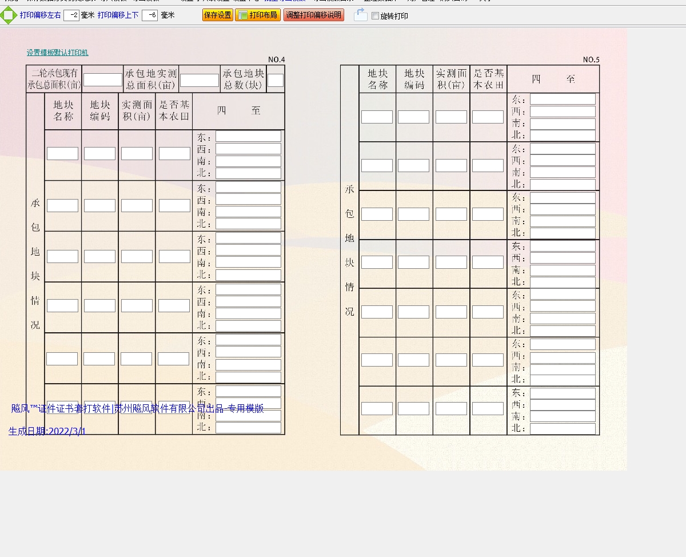Viewport: 686px width, 557px height.
Task: Click the 设置模板默认打印机 link
Action: click(x=57, y=53)
